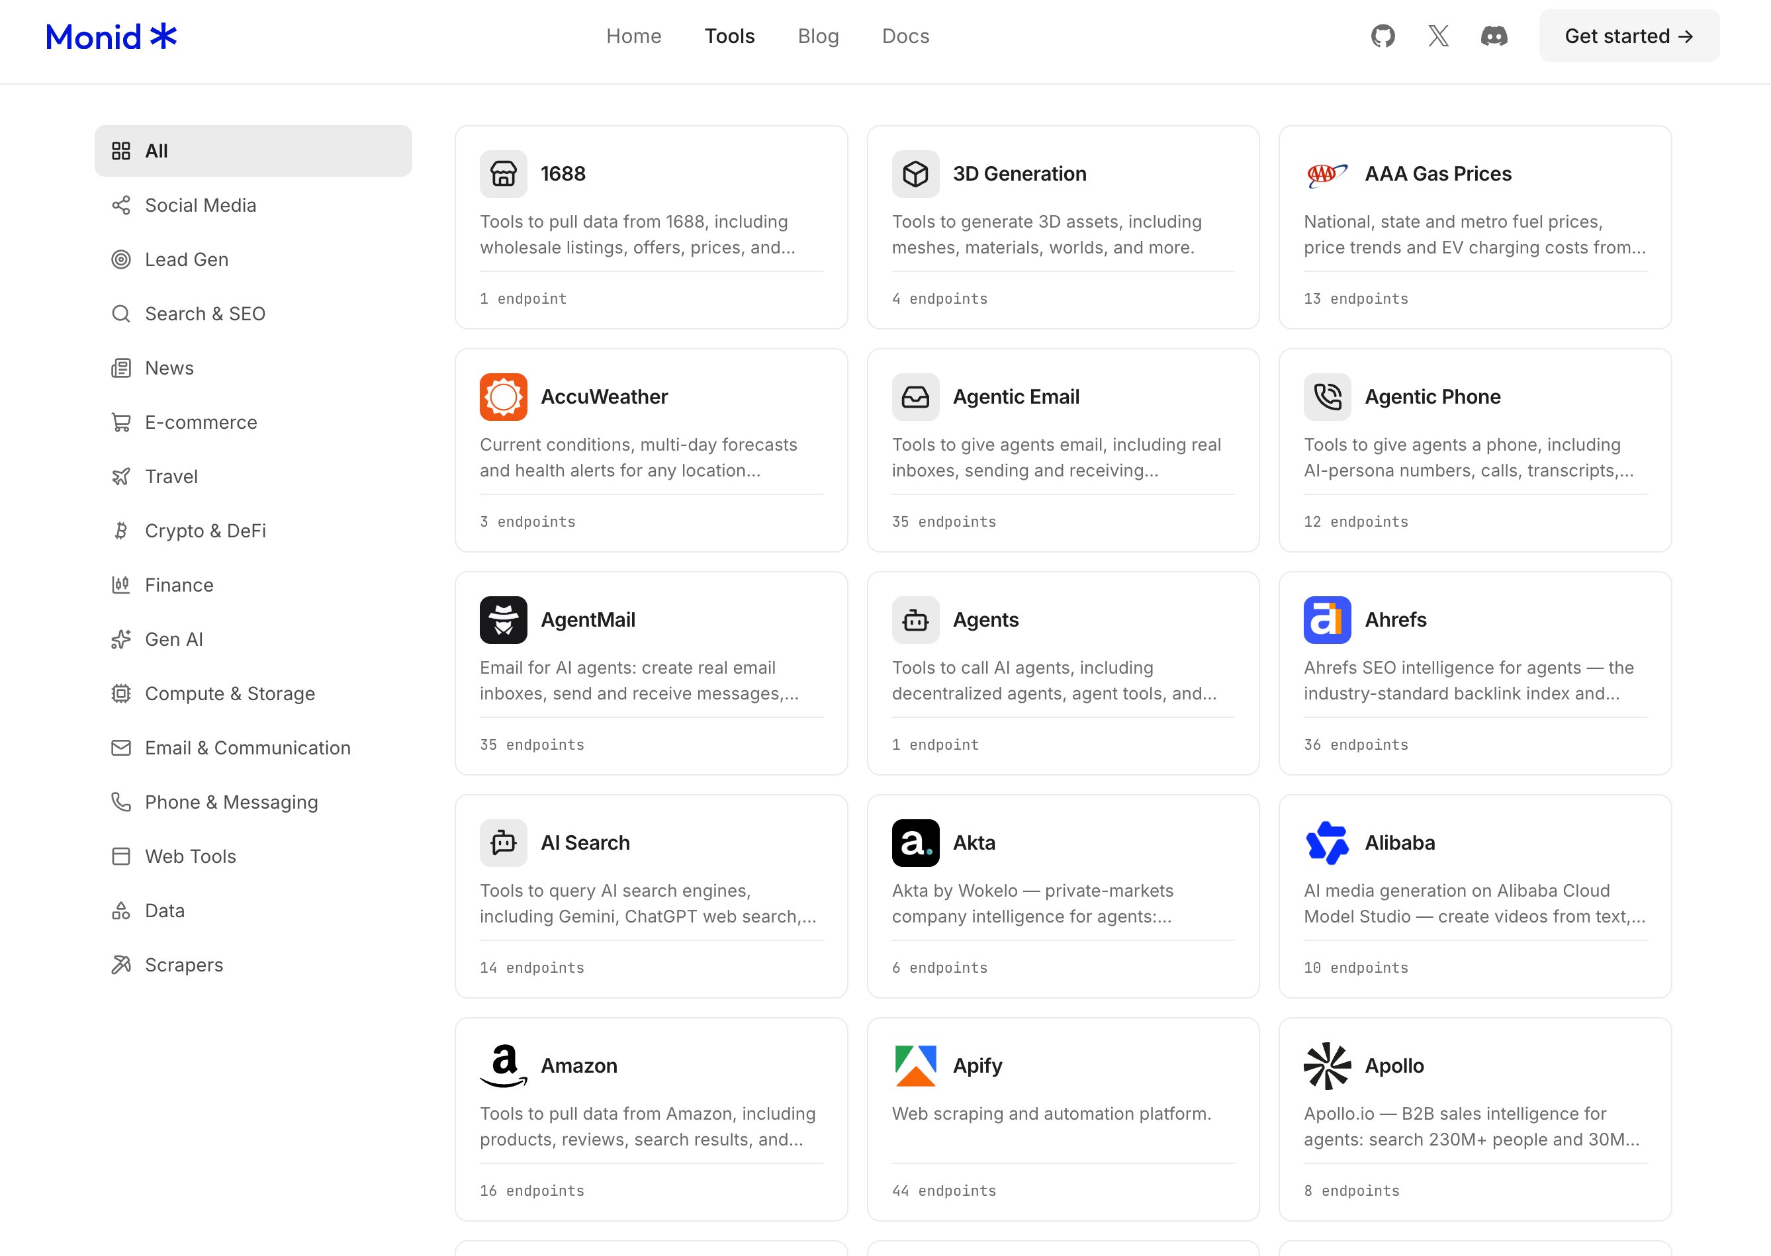Click the Amazon smile logo
This screenshot has width=1771, height=1256.
tap(504, 1065)
